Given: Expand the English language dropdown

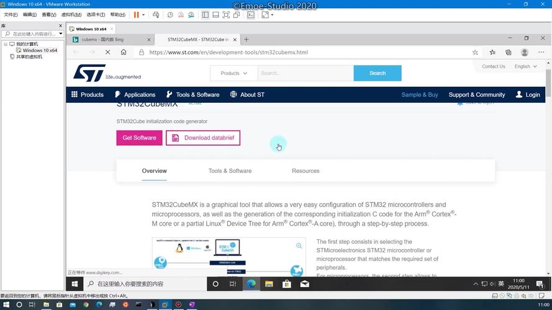Looking at the screenshot, I should point(525,66).
